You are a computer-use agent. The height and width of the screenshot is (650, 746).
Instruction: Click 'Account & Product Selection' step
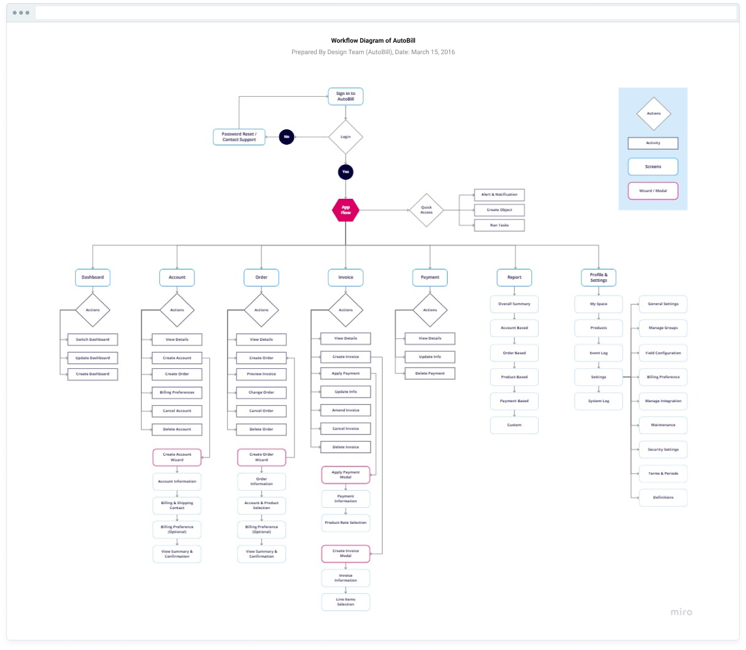pos(261,505)
